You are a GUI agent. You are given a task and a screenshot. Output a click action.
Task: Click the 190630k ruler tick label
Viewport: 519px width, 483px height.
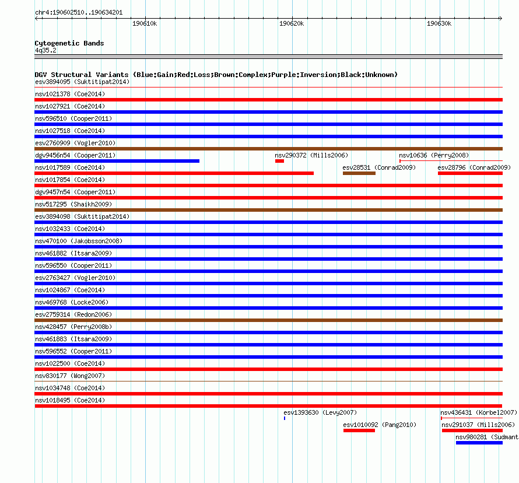(x=439, y=23)
